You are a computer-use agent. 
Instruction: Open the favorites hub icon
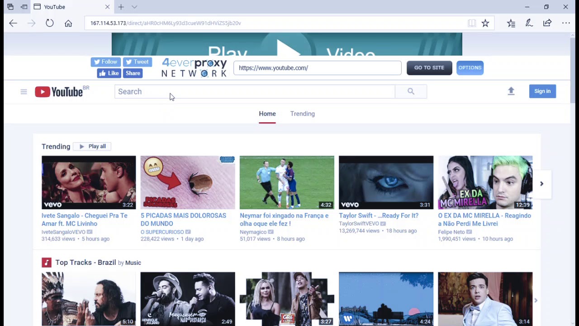[511, 23]
